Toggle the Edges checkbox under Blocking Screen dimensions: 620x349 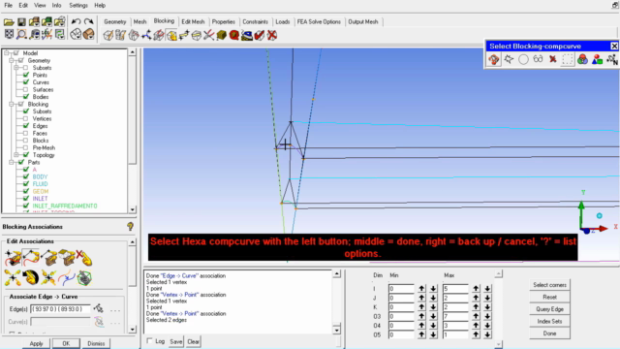click(x=26, y=126)
